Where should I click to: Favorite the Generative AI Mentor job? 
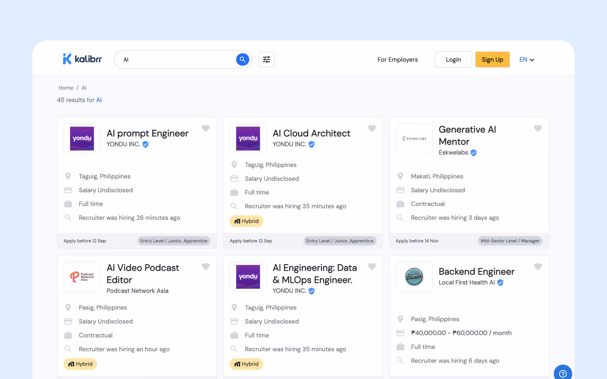point(538,128)
